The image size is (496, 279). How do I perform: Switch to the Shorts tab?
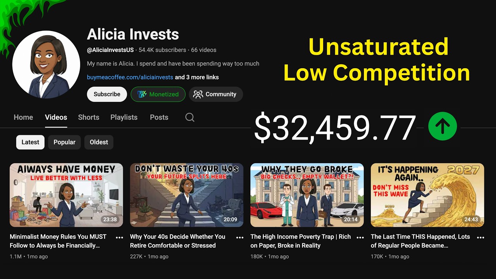[89, 117]
